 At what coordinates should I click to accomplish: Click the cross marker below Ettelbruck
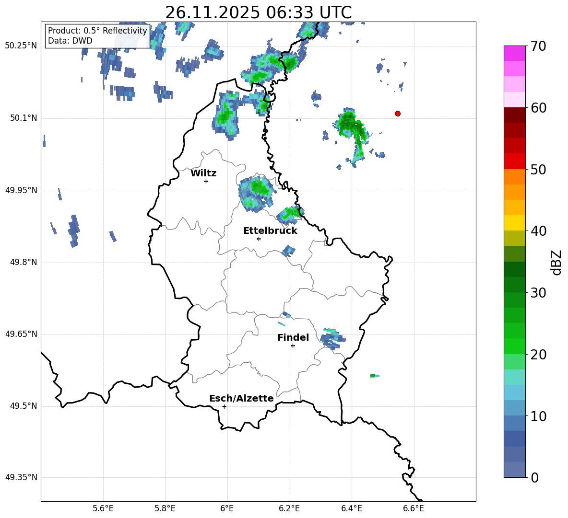[x=259, y=239]
